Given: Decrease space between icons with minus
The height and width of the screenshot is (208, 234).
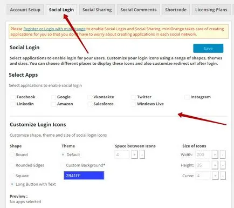Looking at the screenshot, I should coord(142,155).
